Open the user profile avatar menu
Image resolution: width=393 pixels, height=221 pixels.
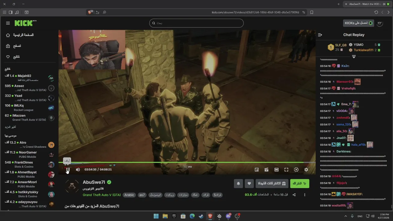(380, 23)
